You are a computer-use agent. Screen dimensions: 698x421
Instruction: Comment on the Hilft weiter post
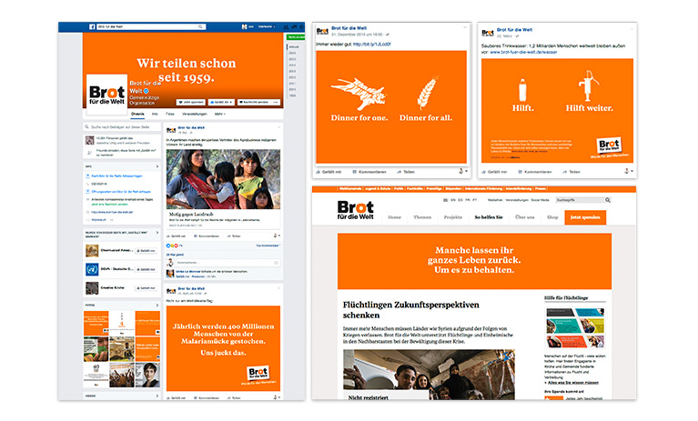click(534, 172)
